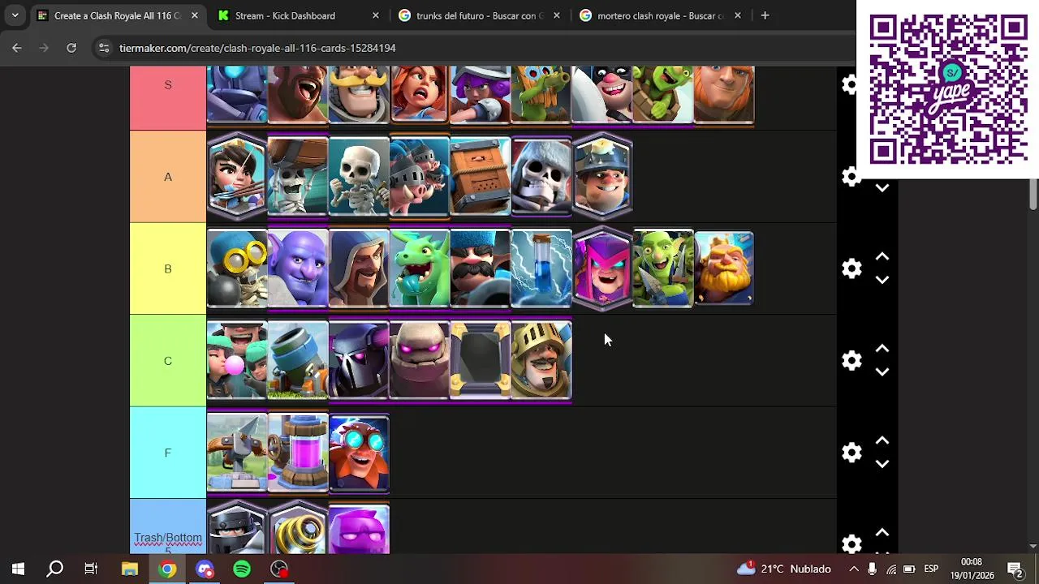Move tier C row up
This screenshot has height=584, width=1039.
882,349
